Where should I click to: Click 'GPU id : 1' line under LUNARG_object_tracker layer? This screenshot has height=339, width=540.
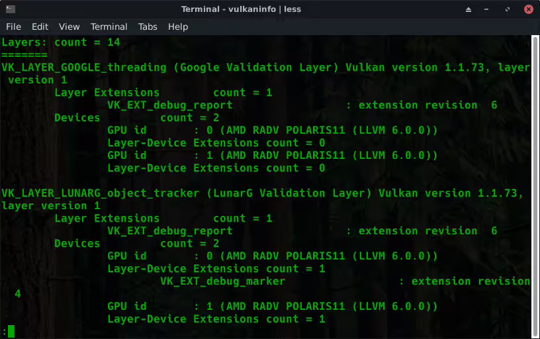pos(273,307)
